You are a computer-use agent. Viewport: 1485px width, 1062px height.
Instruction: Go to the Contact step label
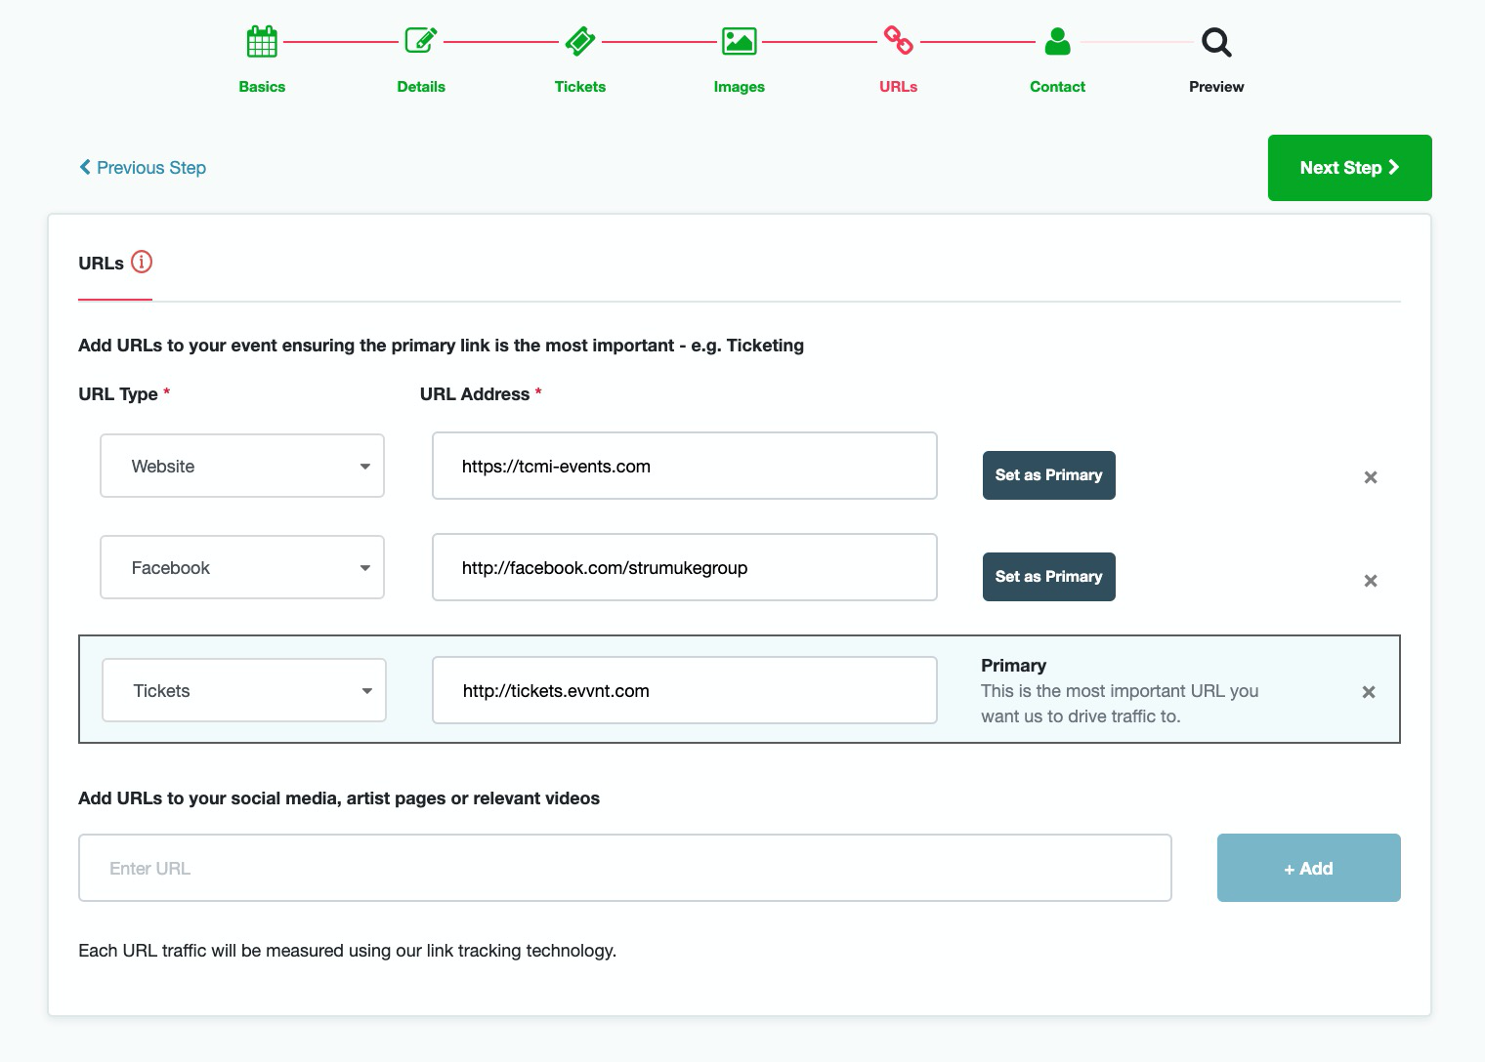(1057, 87)
